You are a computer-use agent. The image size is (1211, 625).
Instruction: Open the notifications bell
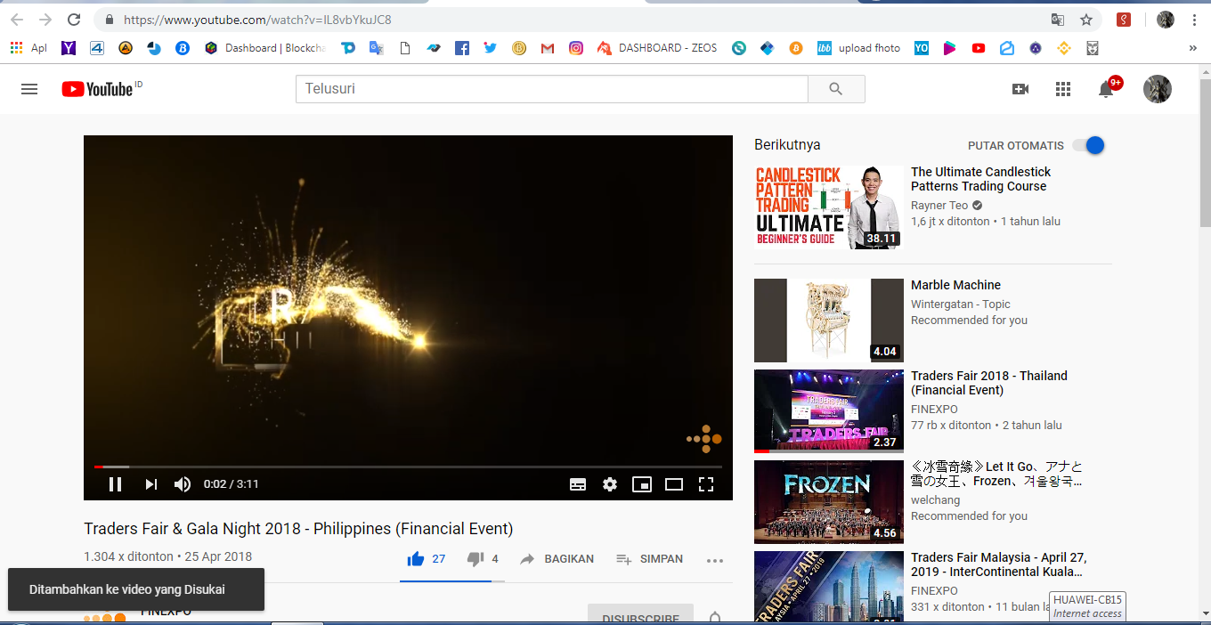tap(1106, 89)
